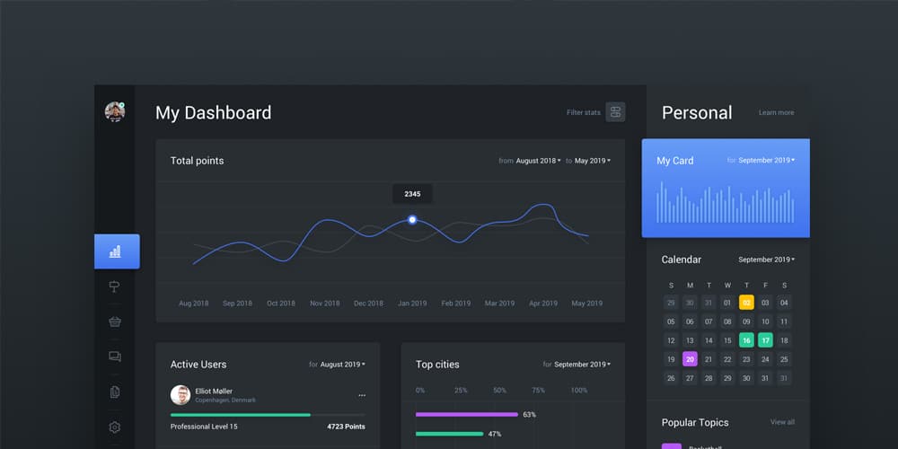Screen dimensions: 898x449
Task: Click the 4723 Points value
Action: [x=346, y=427]
